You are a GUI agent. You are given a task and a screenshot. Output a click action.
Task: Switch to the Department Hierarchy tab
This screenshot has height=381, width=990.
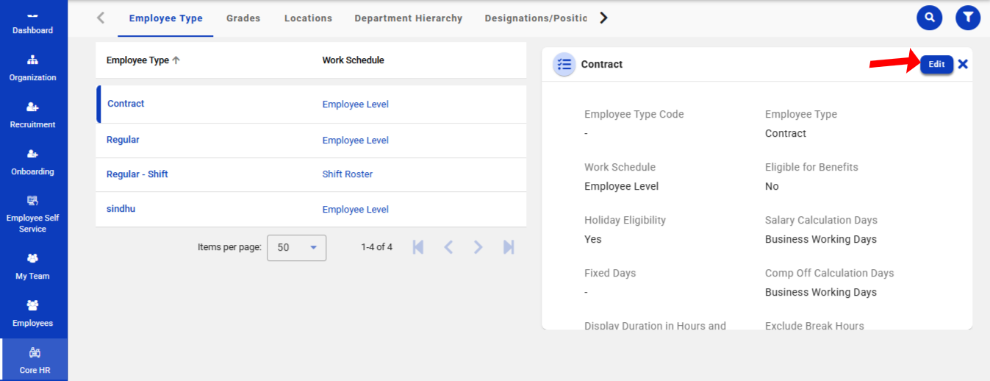(408, 18)
